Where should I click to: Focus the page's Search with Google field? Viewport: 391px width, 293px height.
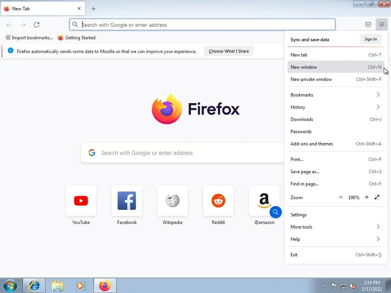pyautogui.click(x=183, y=153)
